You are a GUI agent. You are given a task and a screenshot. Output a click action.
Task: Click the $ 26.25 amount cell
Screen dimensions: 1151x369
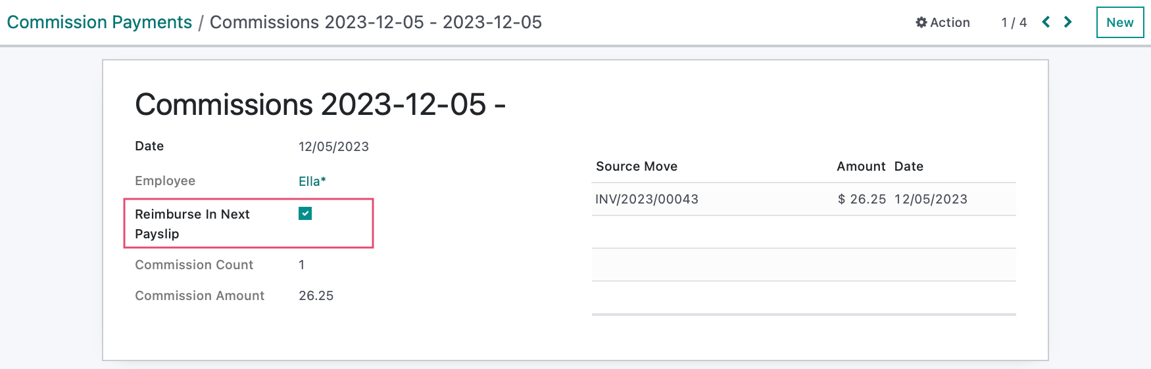(862, 199)
